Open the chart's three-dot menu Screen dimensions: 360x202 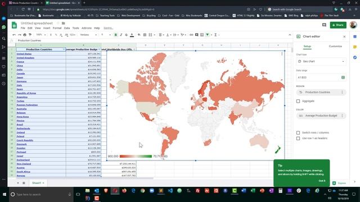coord(282,54)
